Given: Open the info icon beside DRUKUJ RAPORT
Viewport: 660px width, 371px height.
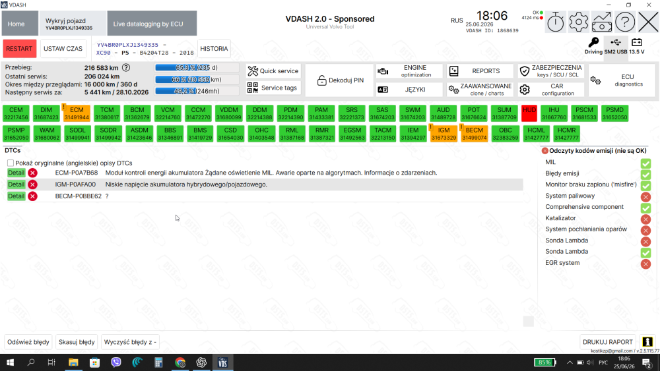Looking at the screenshot, I should click(647, 342).
